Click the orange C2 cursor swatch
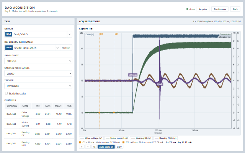Viewport: 245px width, 153px height. click(123, 142)
